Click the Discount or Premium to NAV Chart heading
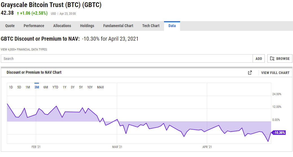 pos(34,72)
